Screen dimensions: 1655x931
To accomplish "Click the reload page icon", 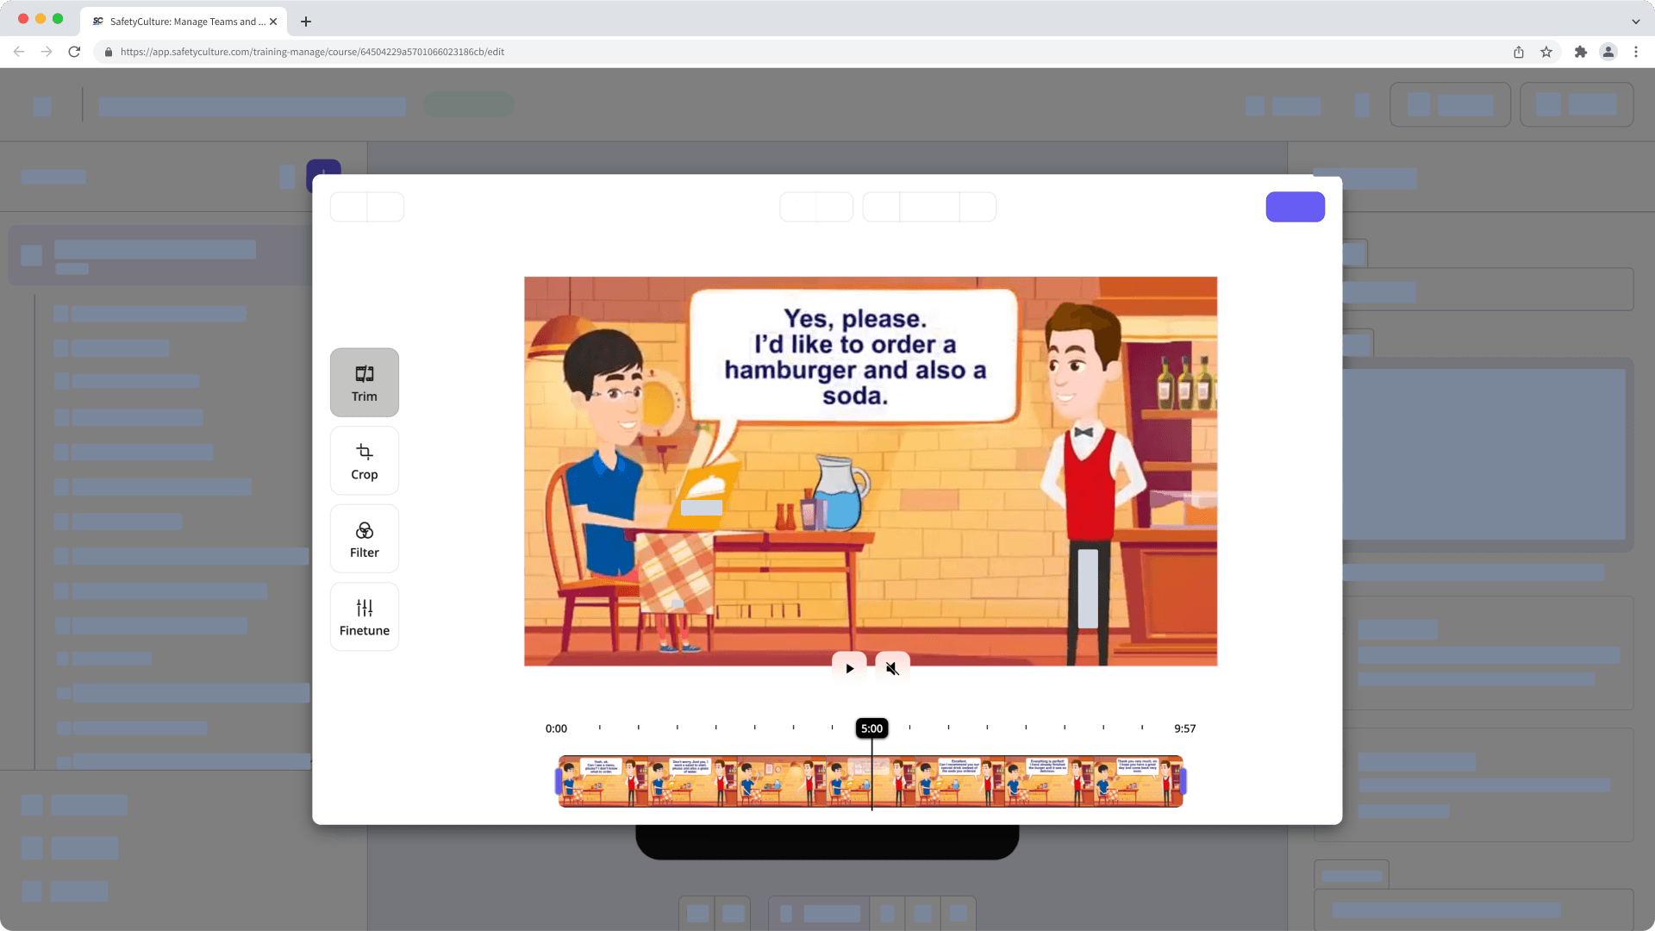I will point(74,52).
